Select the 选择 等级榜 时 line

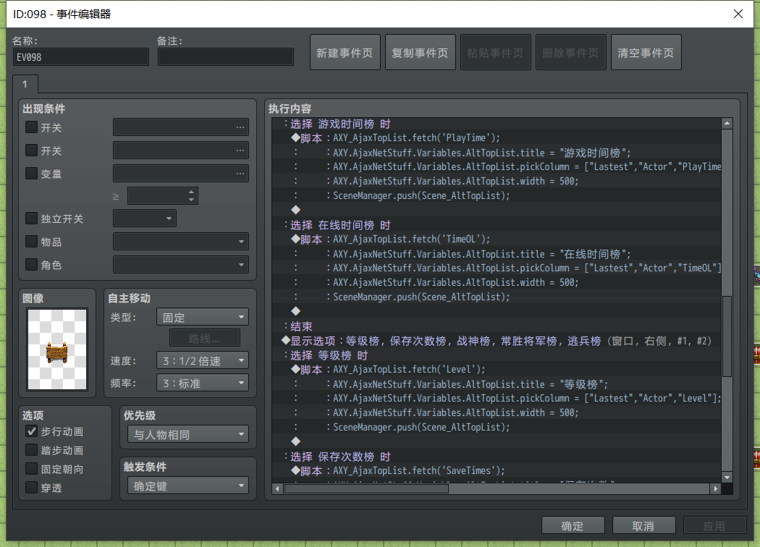497,356
